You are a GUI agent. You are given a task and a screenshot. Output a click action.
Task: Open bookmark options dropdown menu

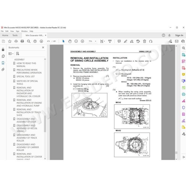coord(11,54)
